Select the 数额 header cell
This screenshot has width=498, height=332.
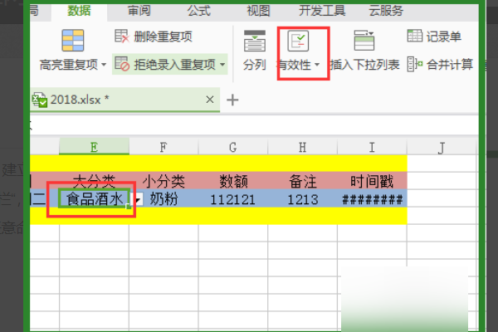pyautogui.click(x=232, y=181)
